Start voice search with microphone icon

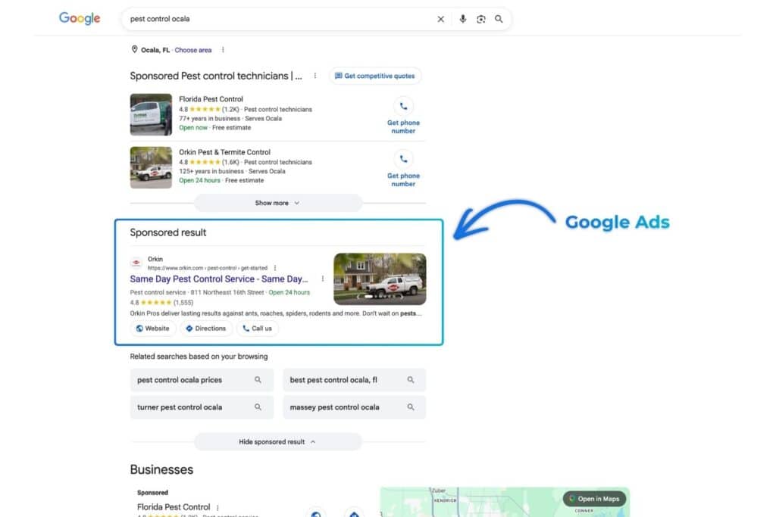(463, 19)
